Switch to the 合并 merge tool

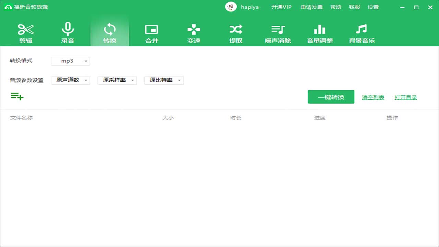point(152,33)
